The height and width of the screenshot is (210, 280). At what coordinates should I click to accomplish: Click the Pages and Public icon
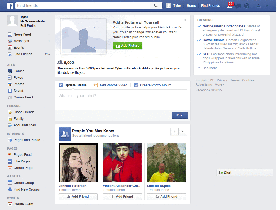[10, 140]
